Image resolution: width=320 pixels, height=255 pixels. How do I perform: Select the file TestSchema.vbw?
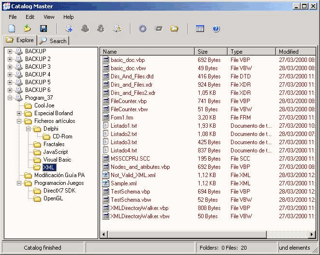(x=131, y=200)
